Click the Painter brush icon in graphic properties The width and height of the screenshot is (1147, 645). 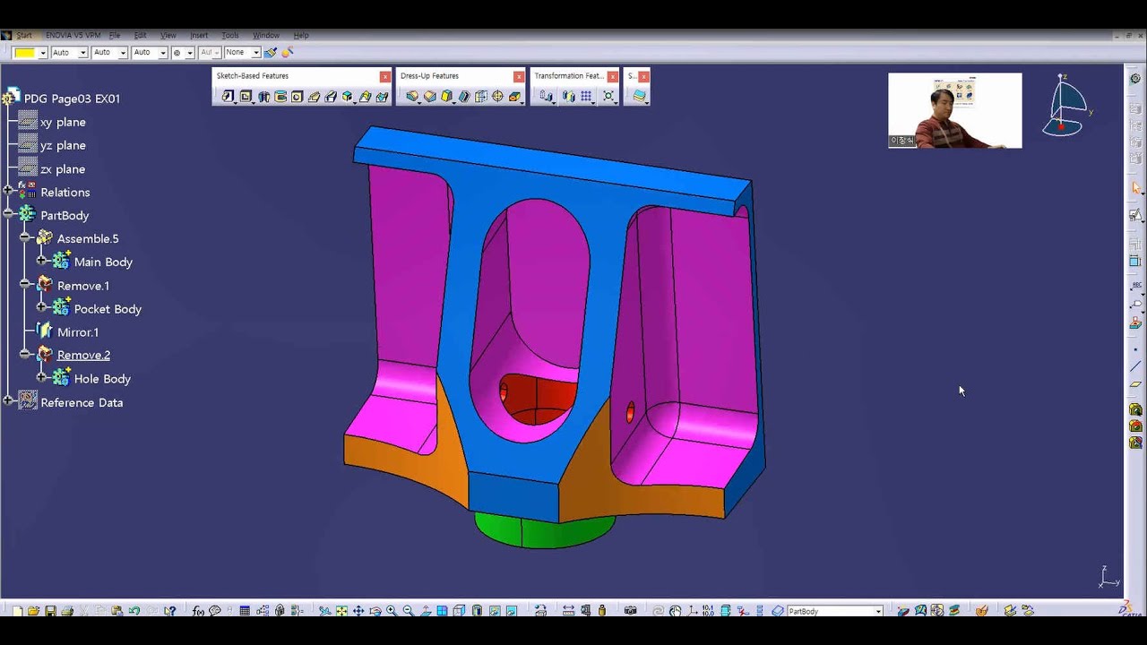271,53
